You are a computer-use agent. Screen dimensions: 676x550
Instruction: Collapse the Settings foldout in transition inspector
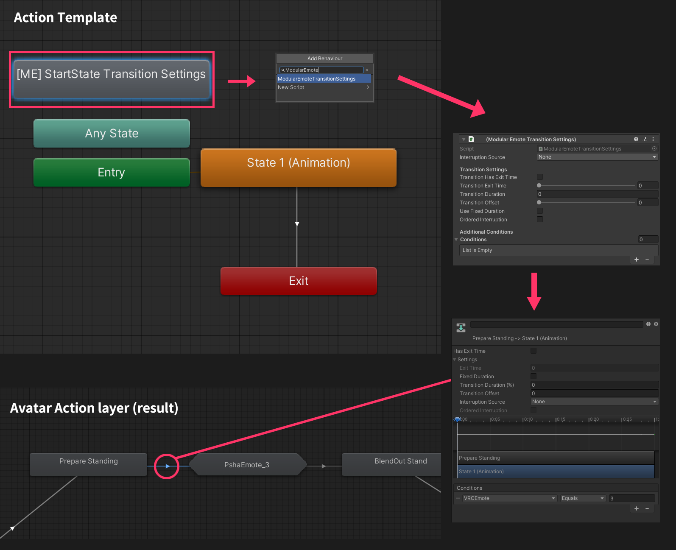coord(455,360)
